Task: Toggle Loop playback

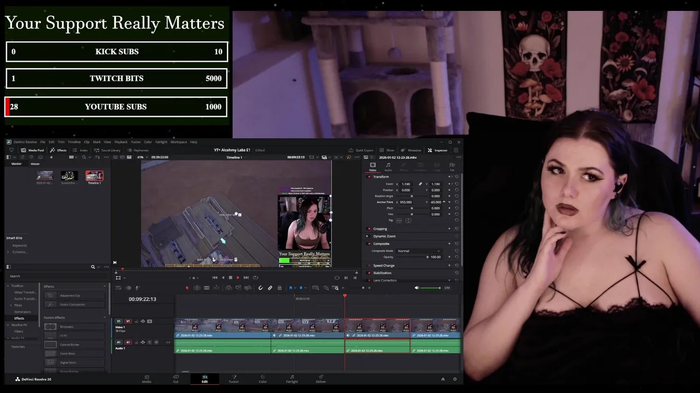Action: click(x=255, y=278)
